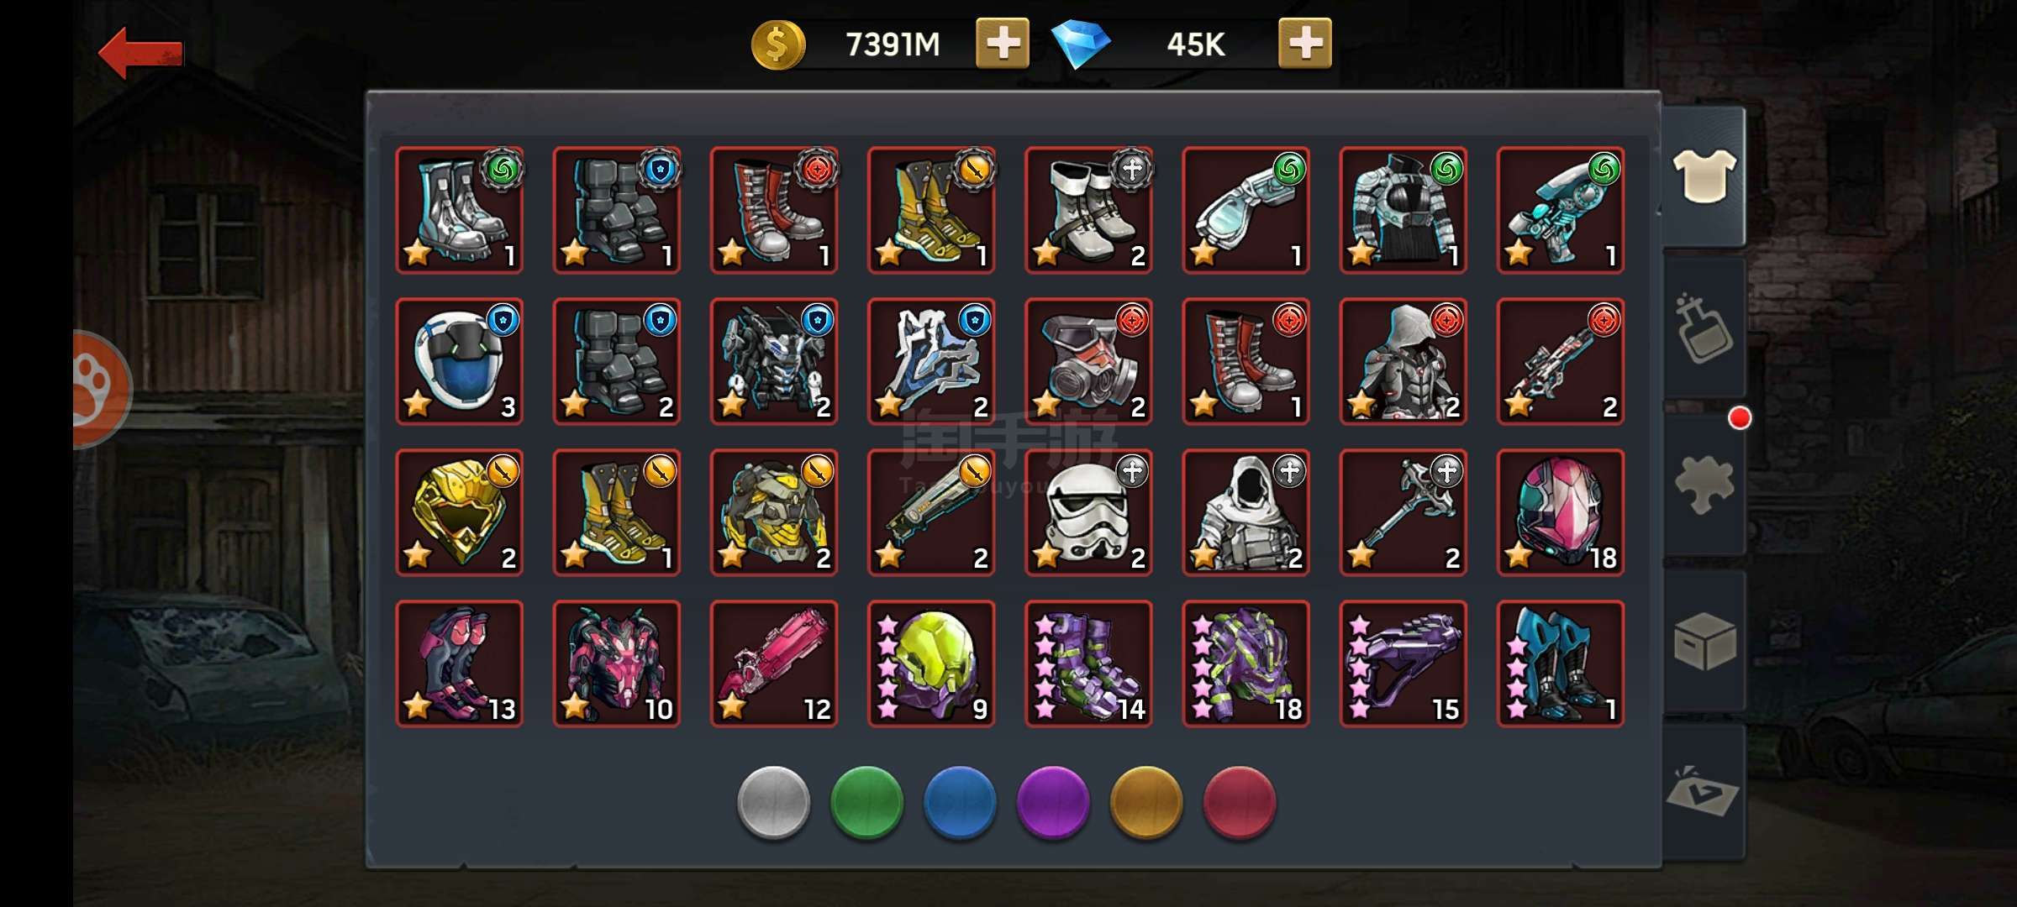The height and width of the screenshot is (907, 2017).
Task: Select the stormtrooper white helmet item
Action: point(1088,512)
